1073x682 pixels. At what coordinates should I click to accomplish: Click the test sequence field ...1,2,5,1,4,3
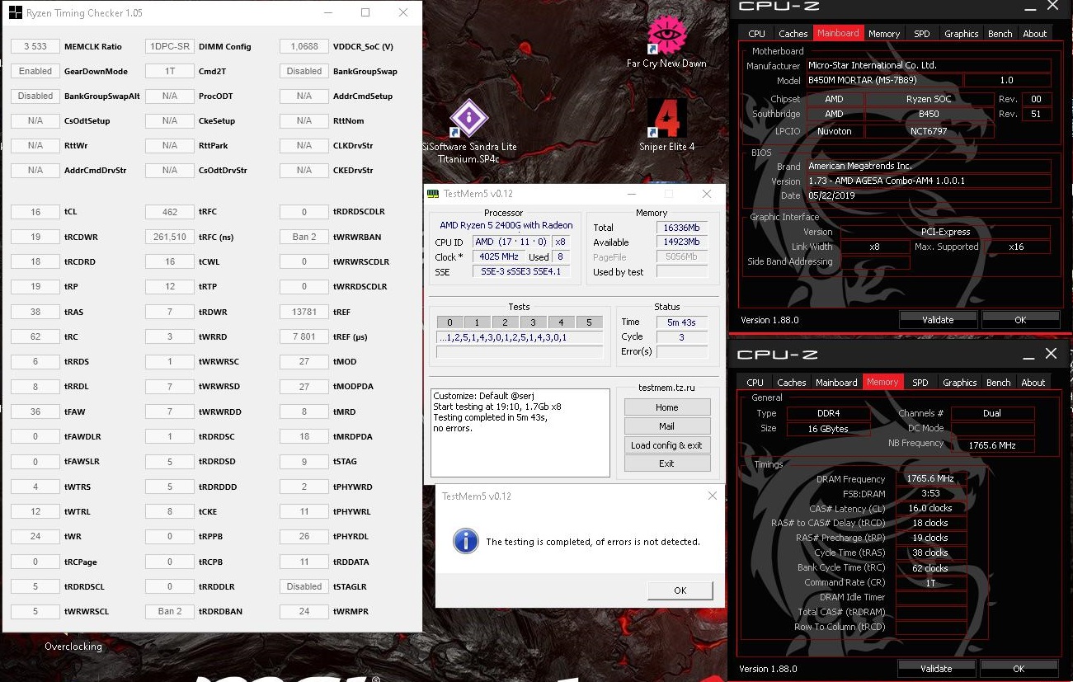point(519,337)
